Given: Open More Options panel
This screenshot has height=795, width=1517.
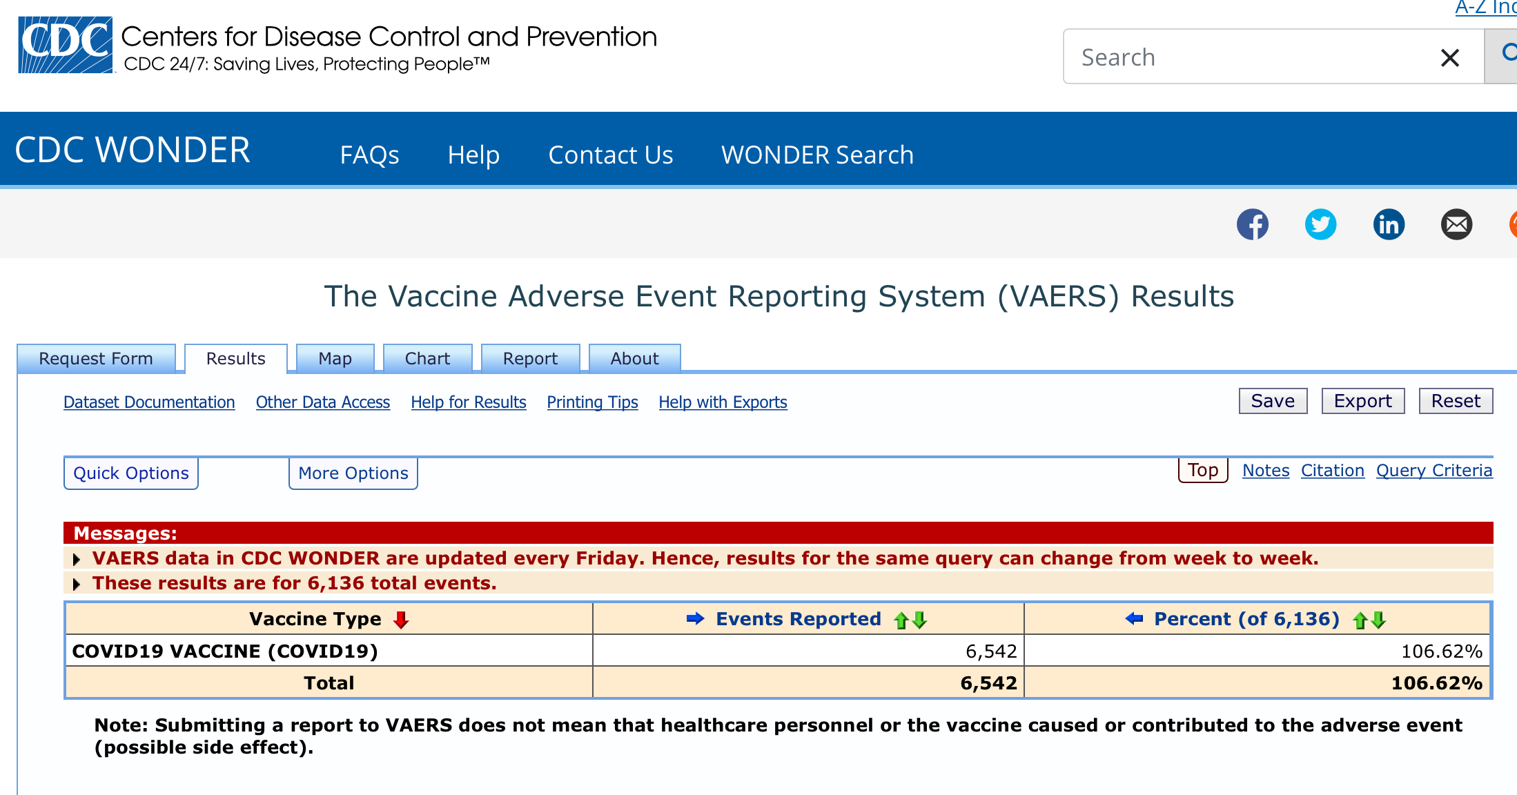Looking at the screenshot, I should [x=353, y=473].
